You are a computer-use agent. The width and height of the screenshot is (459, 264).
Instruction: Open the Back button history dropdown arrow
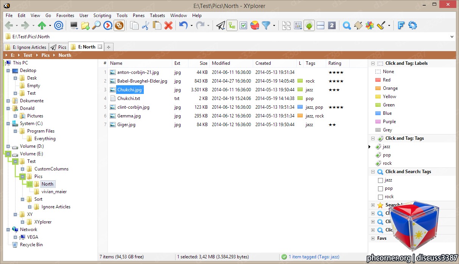[17, 26]
